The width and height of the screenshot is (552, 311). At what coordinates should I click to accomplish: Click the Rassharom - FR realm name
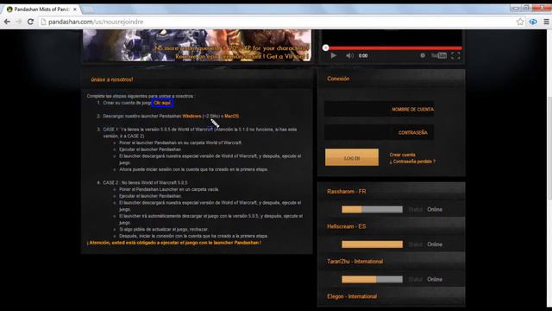click(347, 192)
